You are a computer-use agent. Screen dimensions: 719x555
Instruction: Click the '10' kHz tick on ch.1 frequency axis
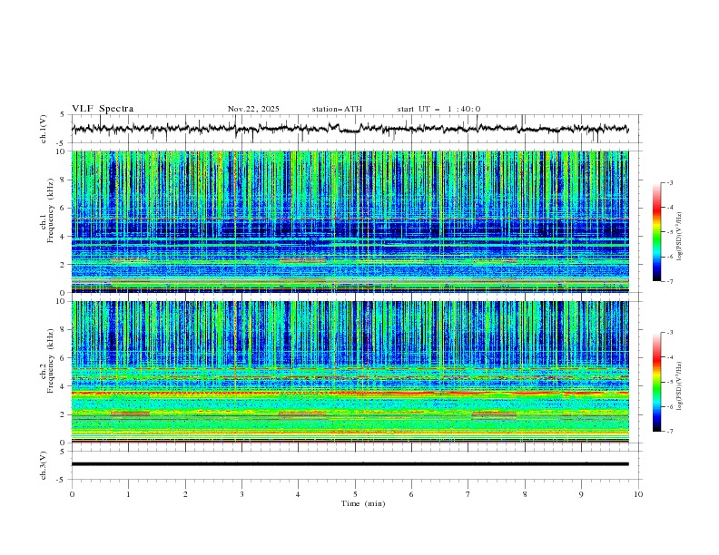(x=63, y=151)
